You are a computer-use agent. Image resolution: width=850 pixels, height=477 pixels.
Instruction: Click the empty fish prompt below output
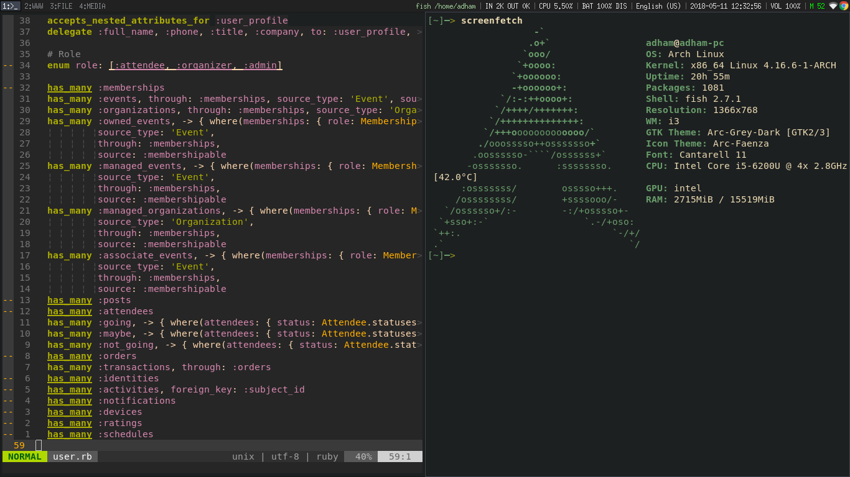[x=442, y=255]
